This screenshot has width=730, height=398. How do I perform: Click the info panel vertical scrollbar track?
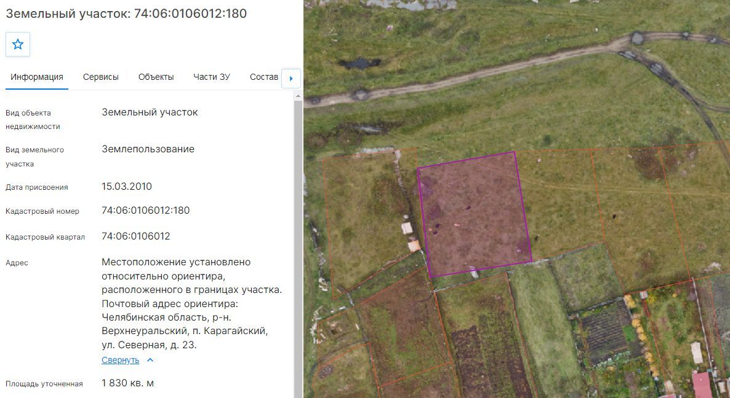298,249
